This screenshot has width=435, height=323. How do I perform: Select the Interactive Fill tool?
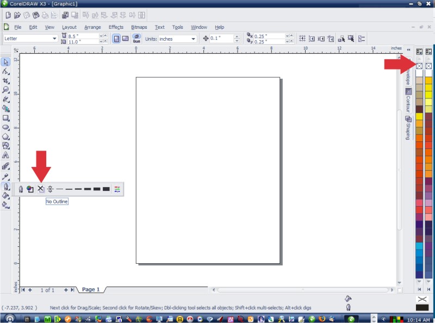[5, 205]
